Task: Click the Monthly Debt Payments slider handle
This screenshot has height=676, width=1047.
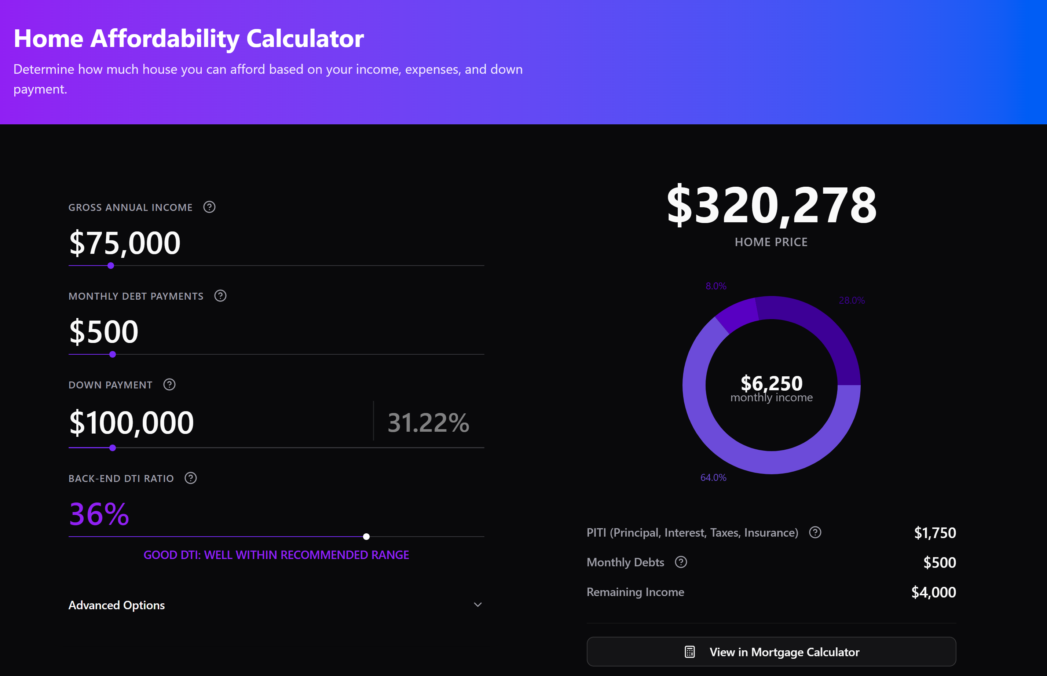Action: [x=113, y=354]
